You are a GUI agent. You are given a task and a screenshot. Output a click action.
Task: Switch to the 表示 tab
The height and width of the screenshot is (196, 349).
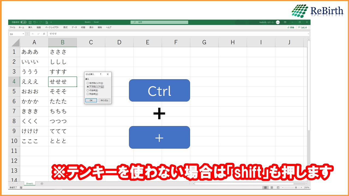[91, 27]
